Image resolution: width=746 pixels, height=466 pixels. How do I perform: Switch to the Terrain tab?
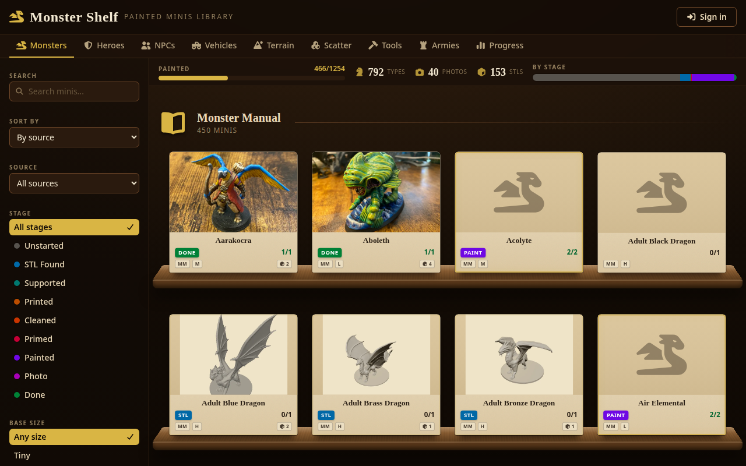pyautogui.click(x=274, y=45)
